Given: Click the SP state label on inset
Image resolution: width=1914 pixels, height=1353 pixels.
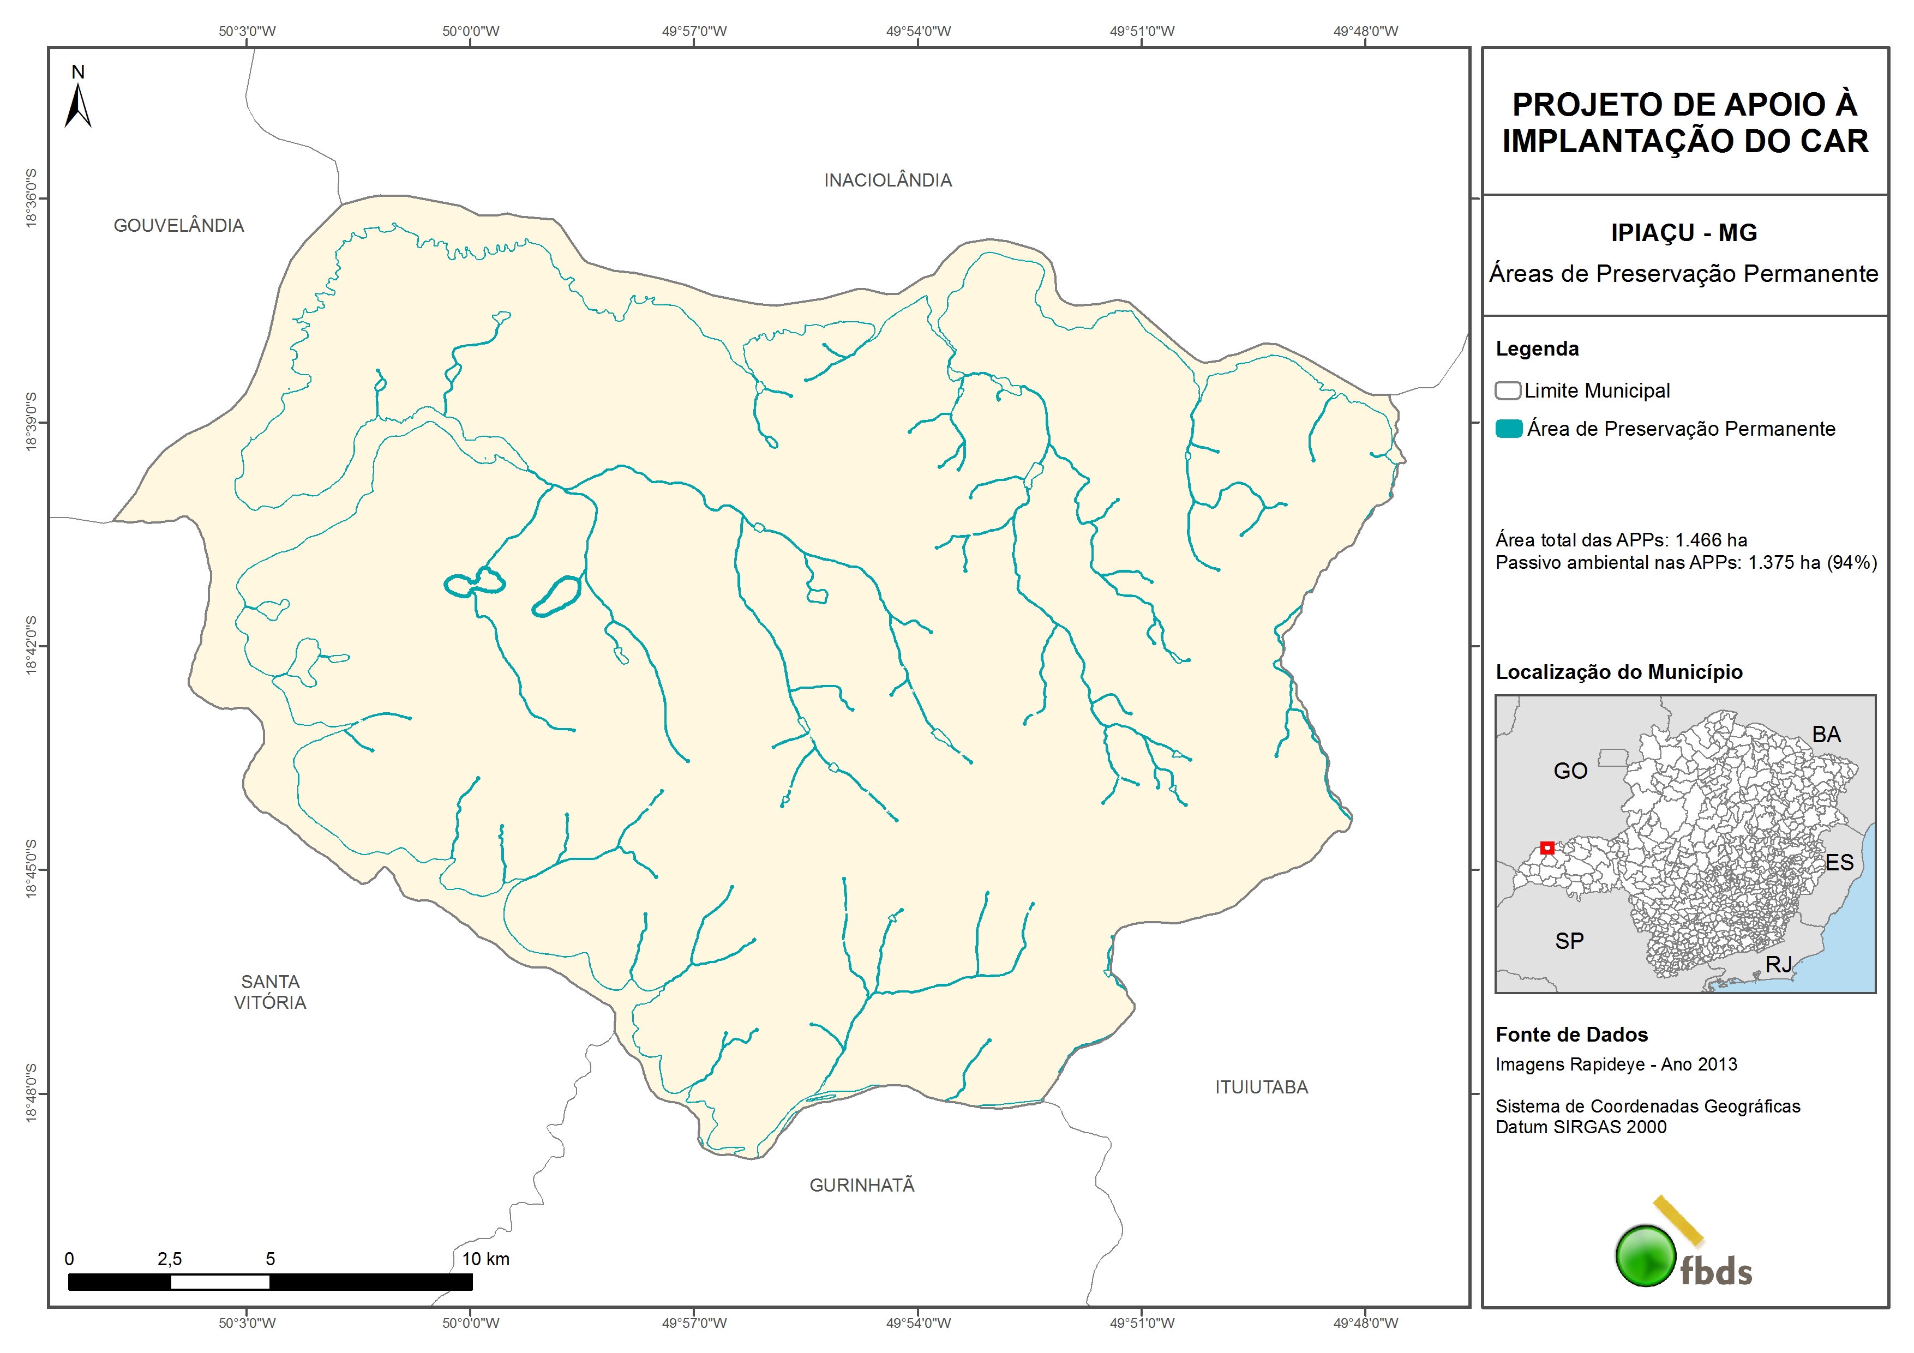Looking at the screenshot, I should point(1569,941).
